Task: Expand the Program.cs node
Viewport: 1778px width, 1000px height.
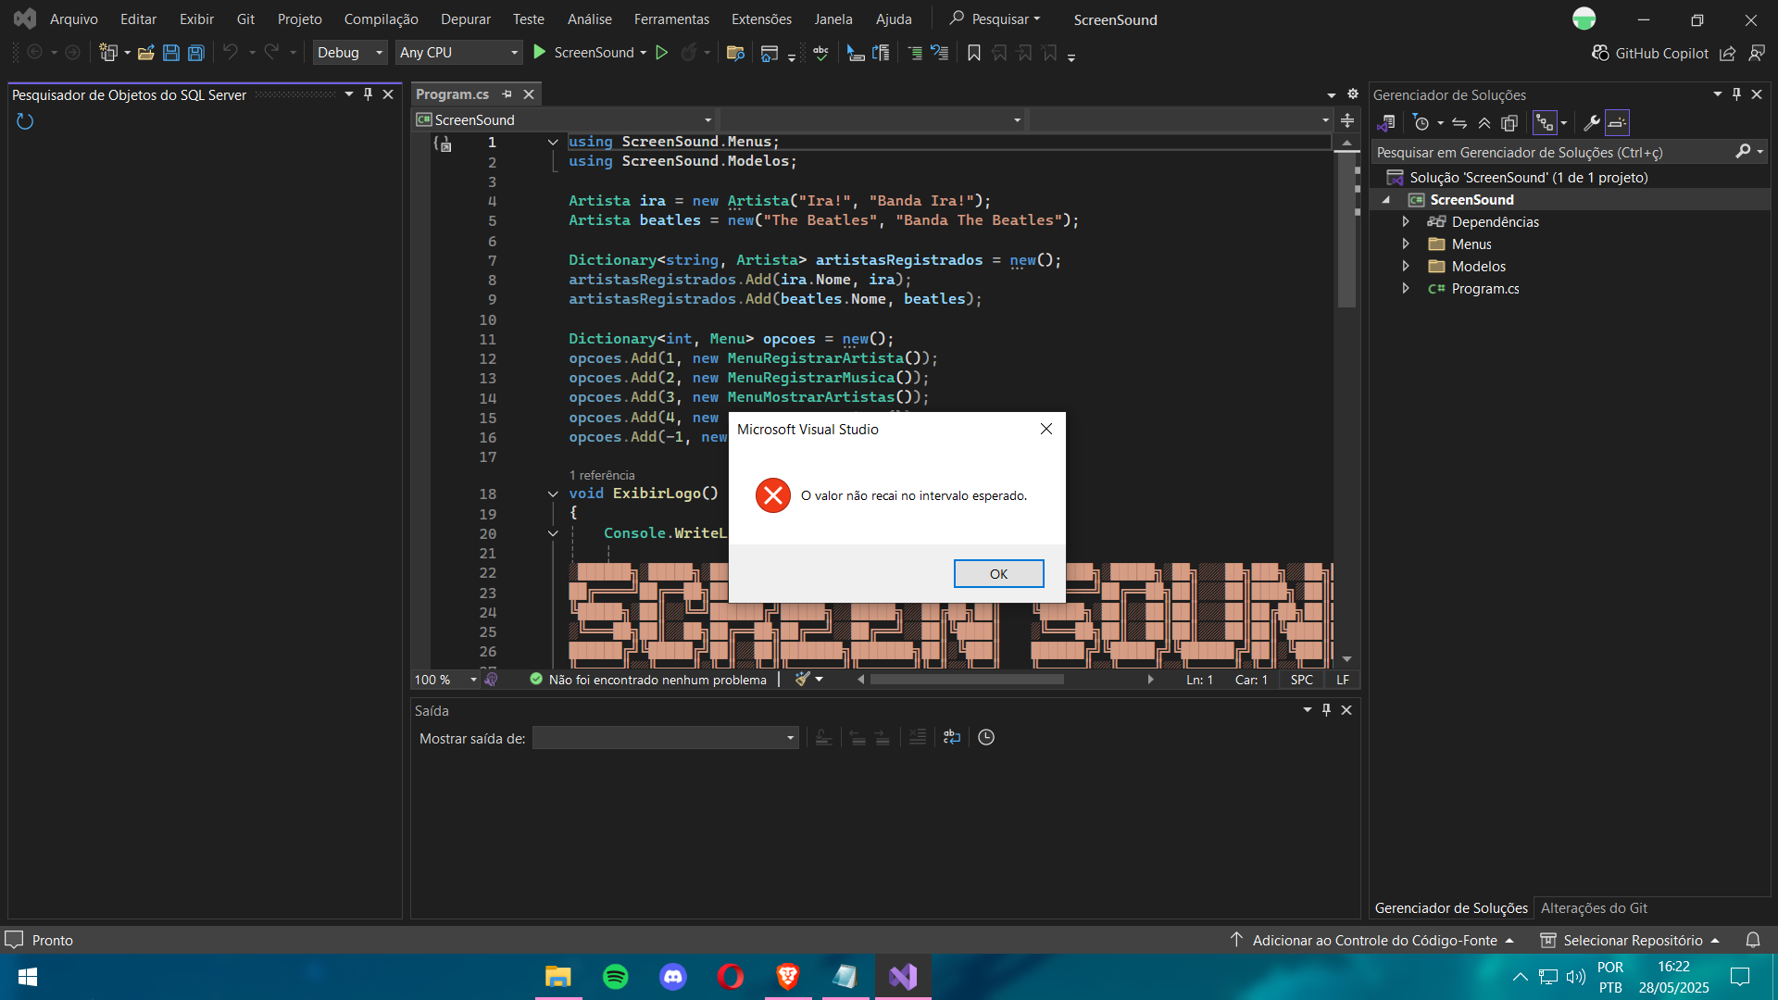Action: coord(1406,289)
